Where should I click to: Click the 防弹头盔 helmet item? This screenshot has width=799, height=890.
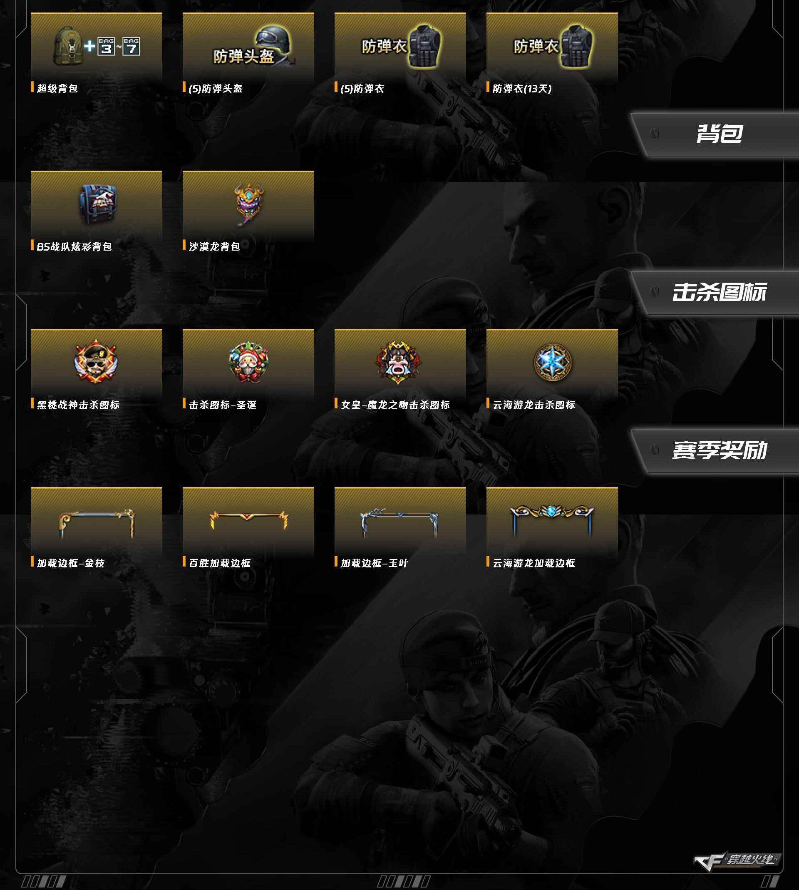click(x=248, y=46)
